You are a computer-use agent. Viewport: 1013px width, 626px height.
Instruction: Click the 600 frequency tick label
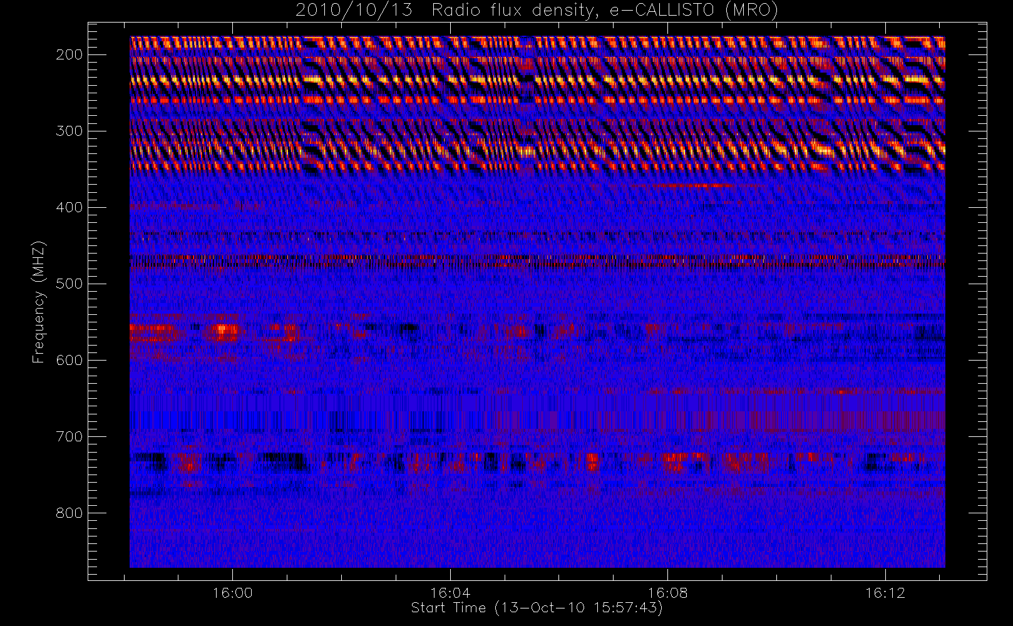coord(69,361)
